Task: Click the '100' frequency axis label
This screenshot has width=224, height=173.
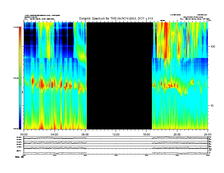Action: [213, 47]
